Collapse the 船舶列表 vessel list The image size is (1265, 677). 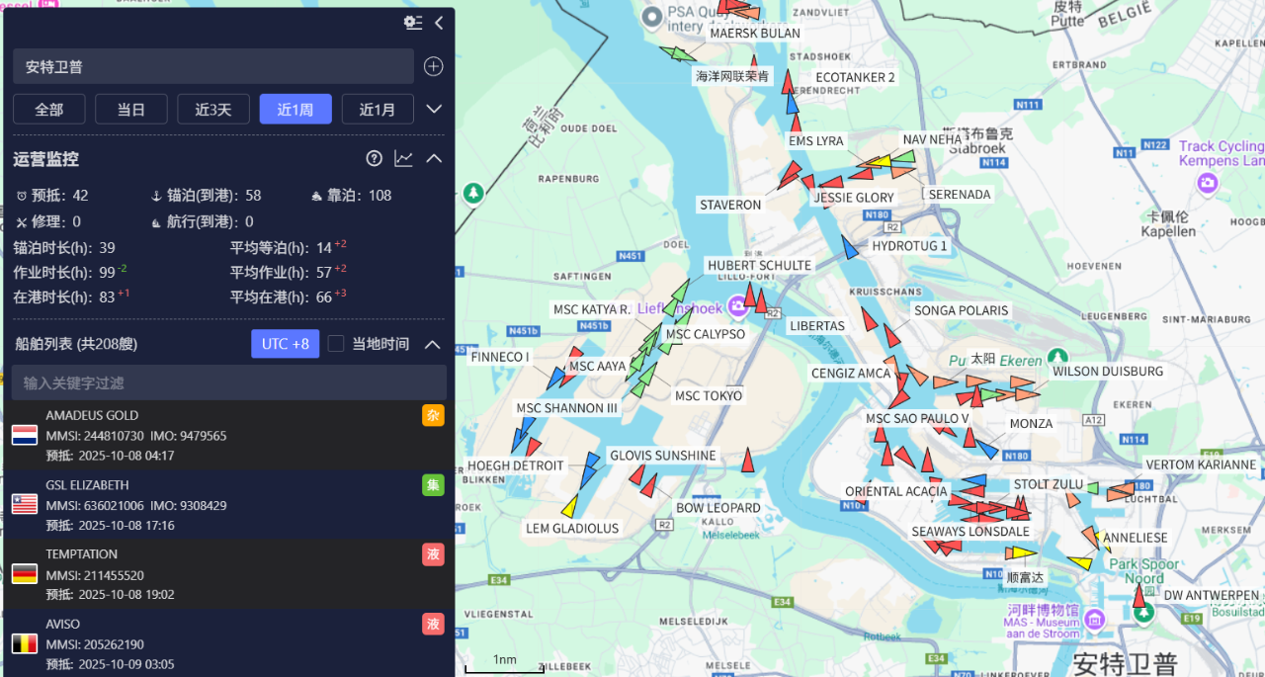(432, 344)
